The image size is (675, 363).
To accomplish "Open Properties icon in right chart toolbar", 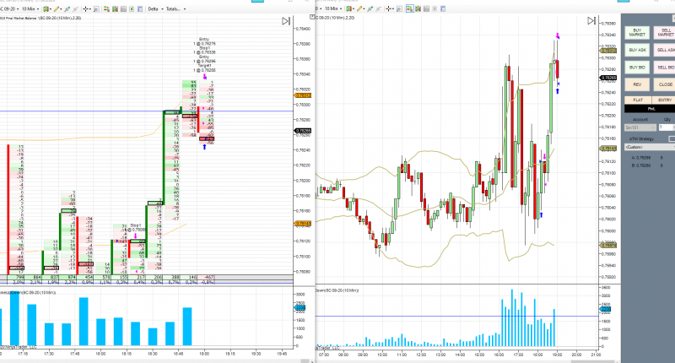I will pos(443,8).
